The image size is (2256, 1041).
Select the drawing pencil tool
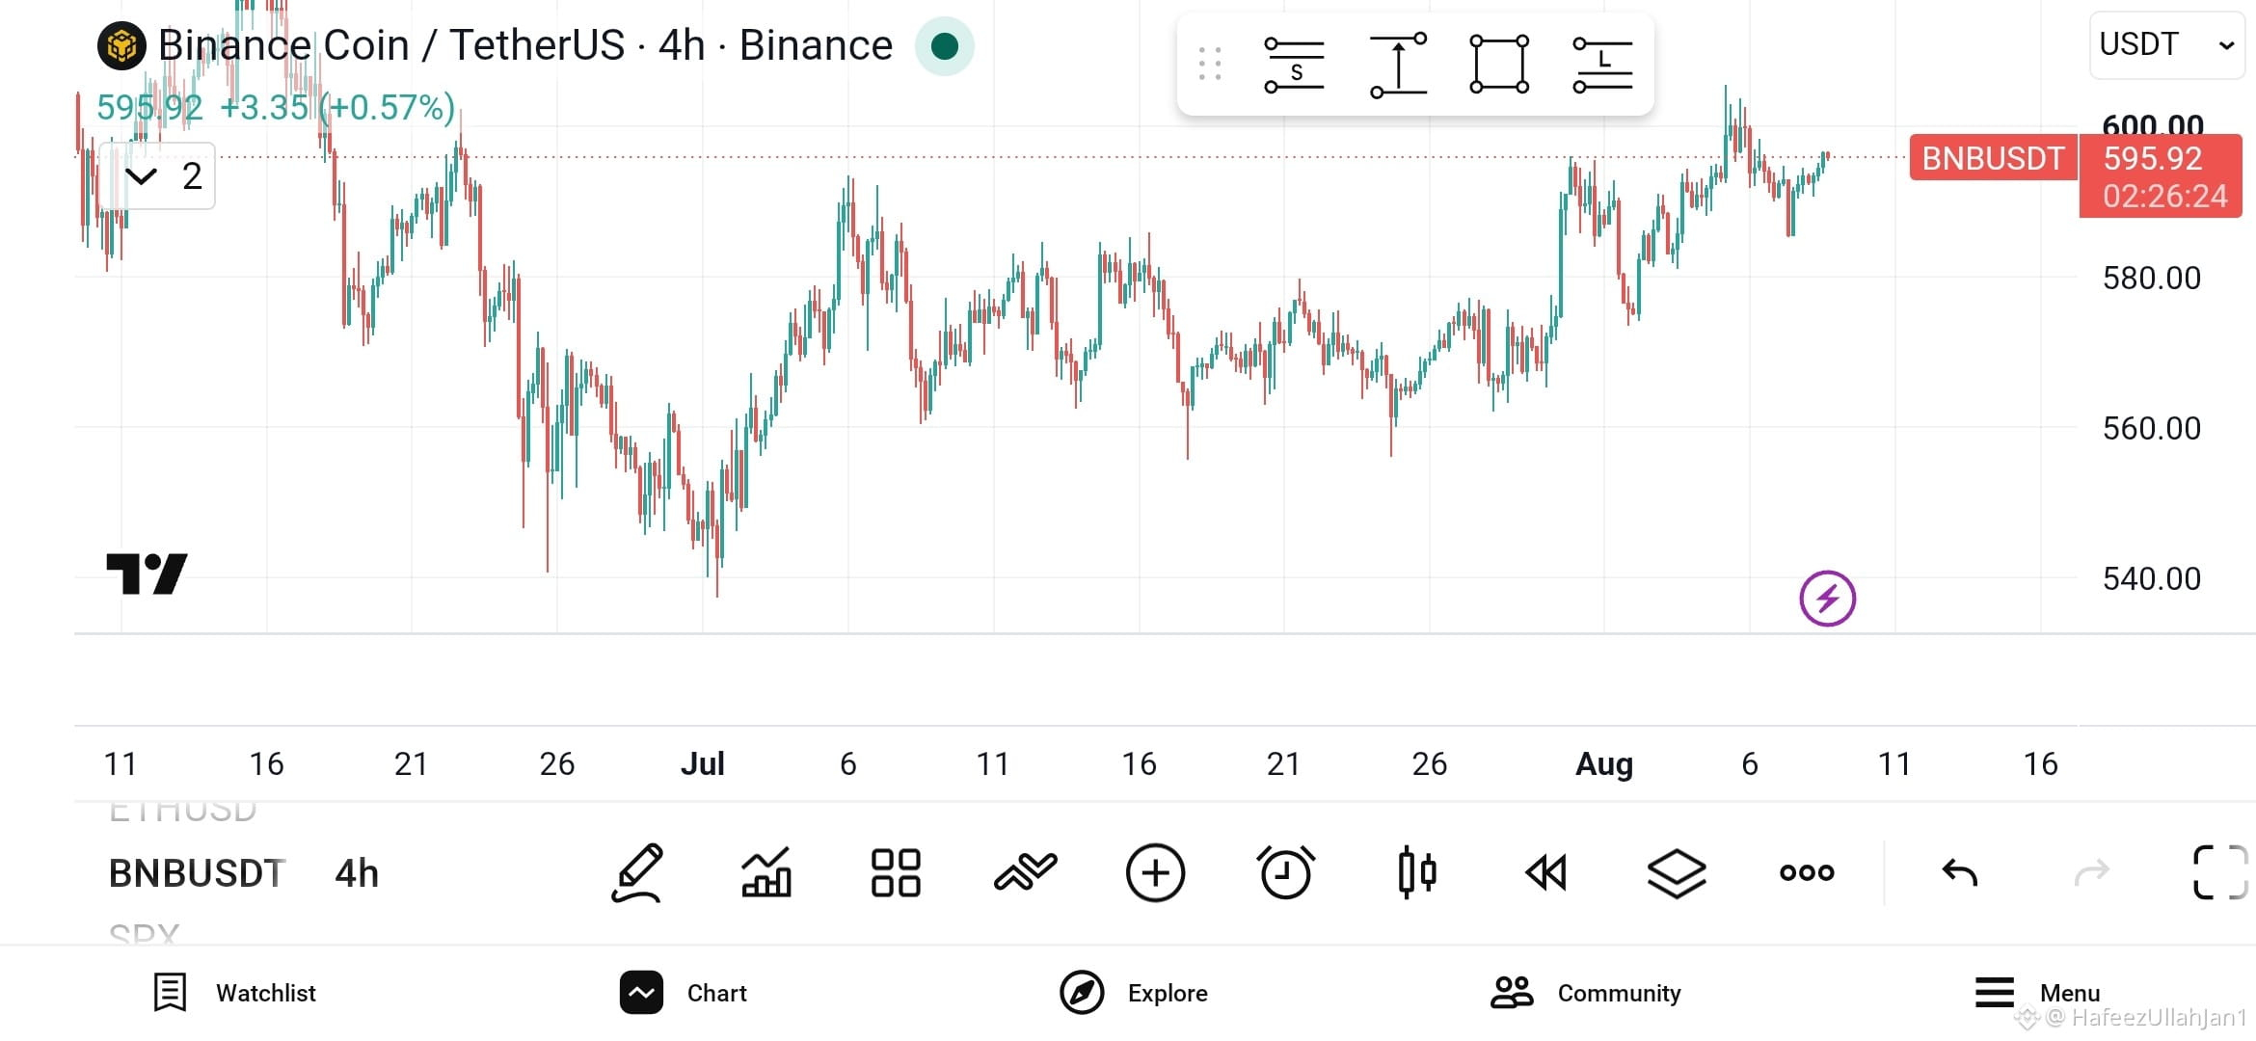637,873
